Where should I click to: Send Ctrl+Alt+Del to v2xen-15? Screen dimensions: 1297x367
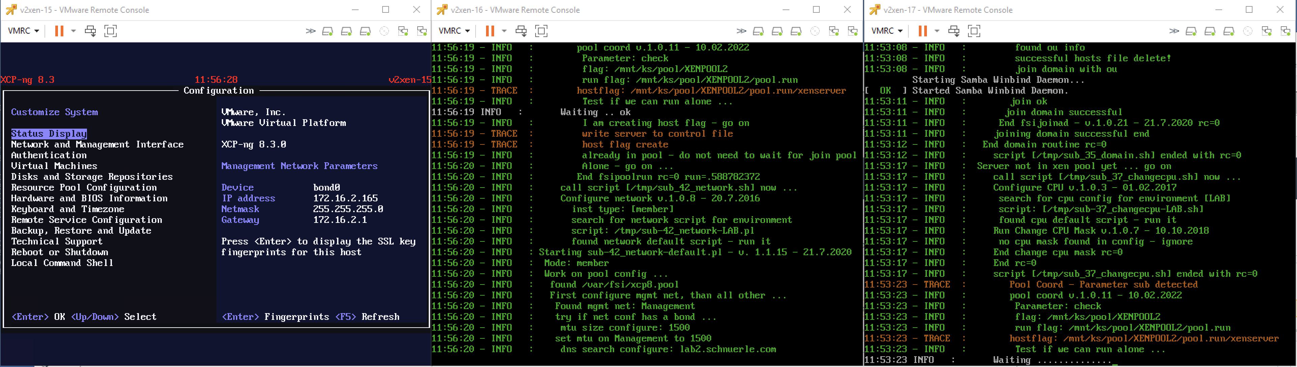(90, 31)
